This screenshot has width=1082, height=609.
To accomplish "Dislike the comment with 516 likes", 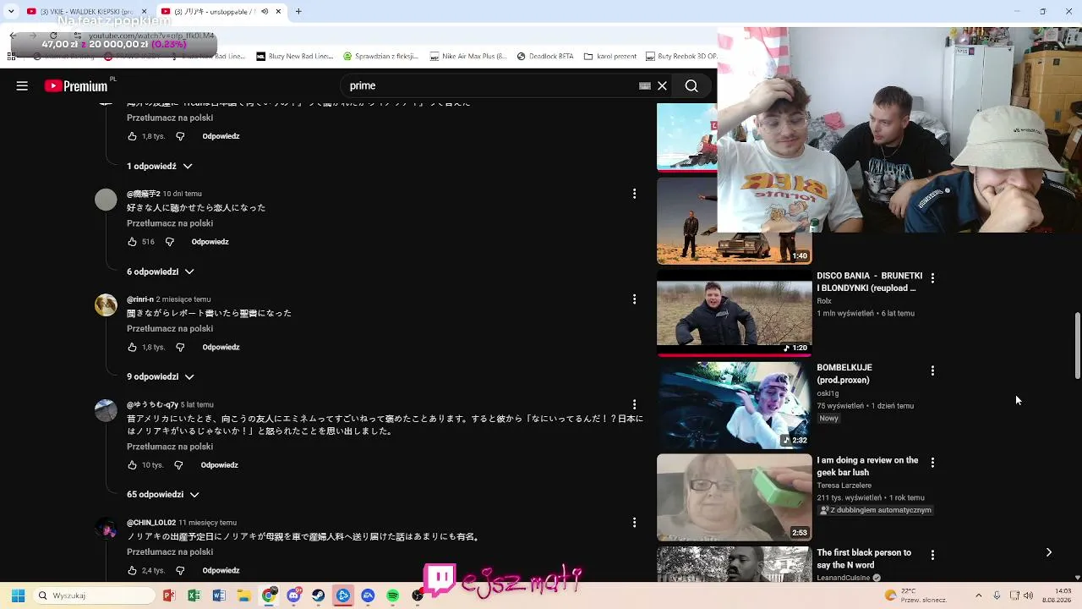I will point(170,242).
